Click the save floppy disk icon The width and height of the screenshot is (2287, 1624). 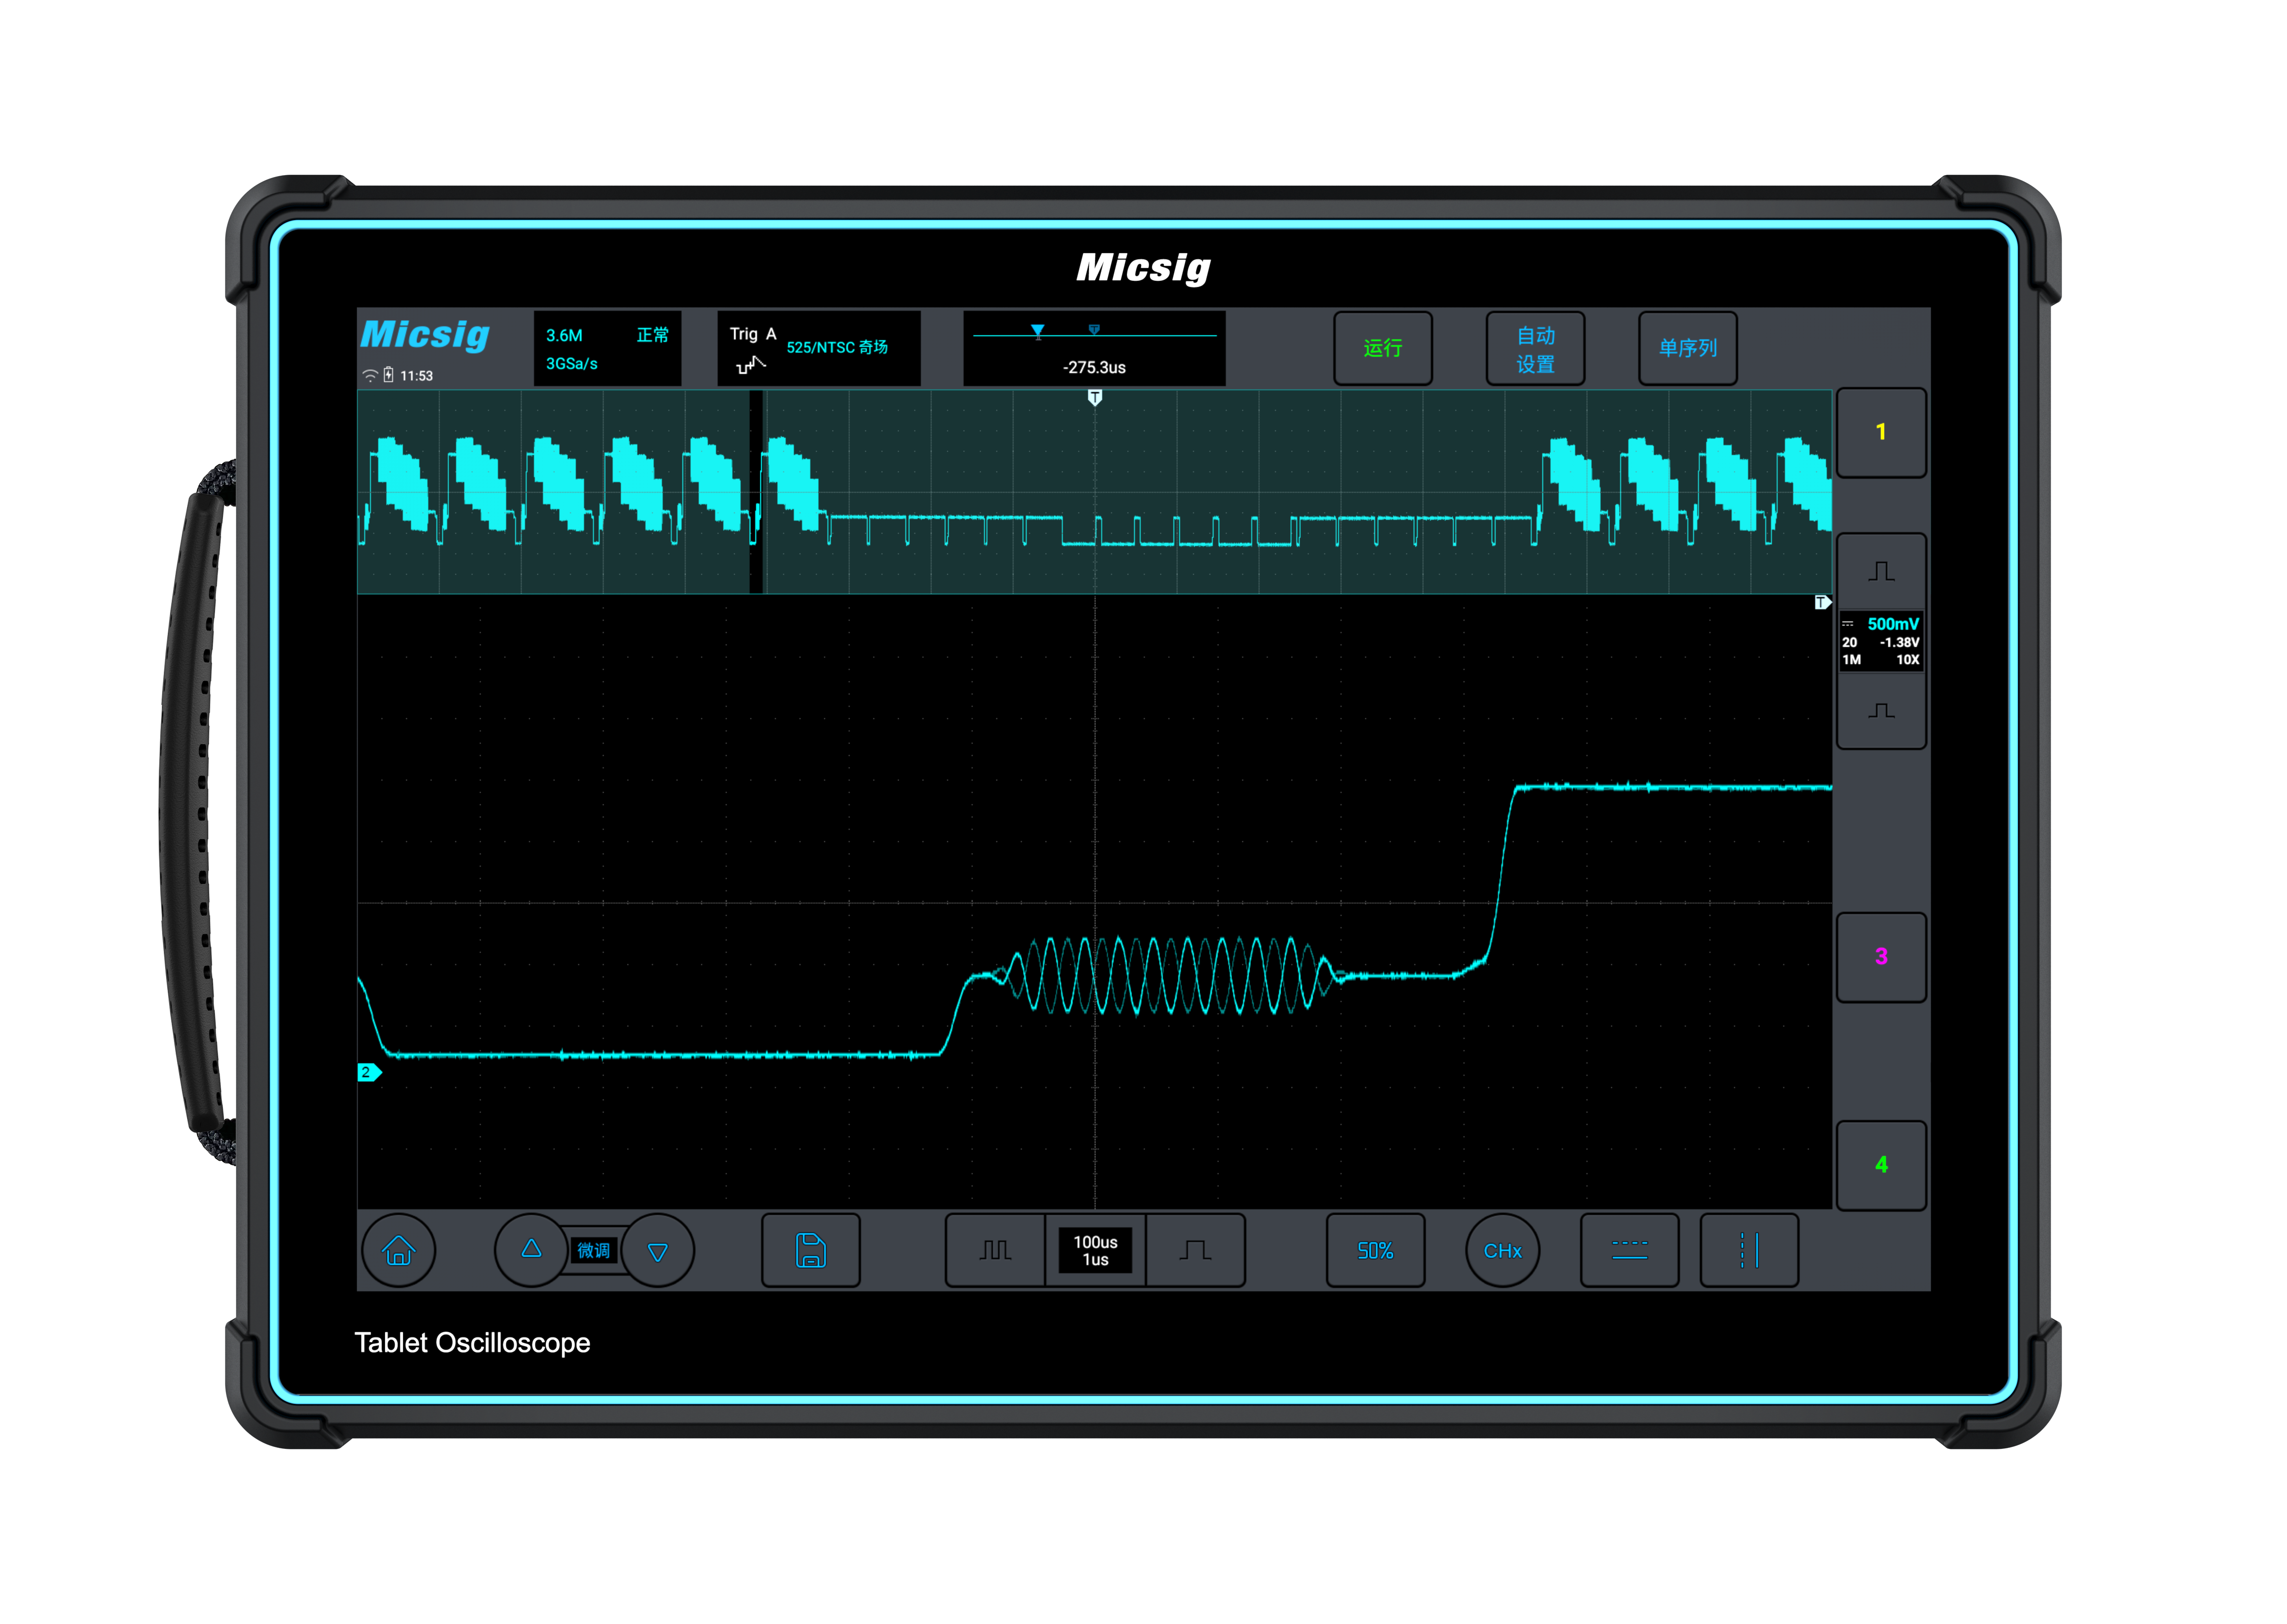[x=810, y=1250]
